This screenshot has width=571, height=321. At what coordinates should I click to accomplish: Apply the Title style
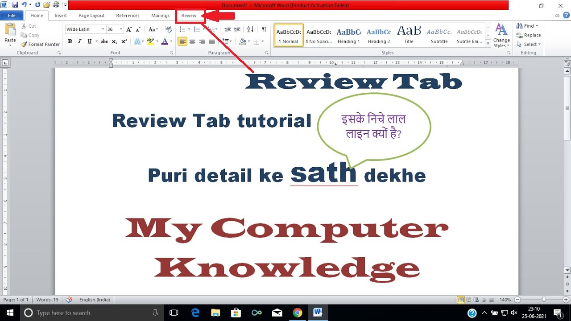pyautogui.click(x=409, y=35)
